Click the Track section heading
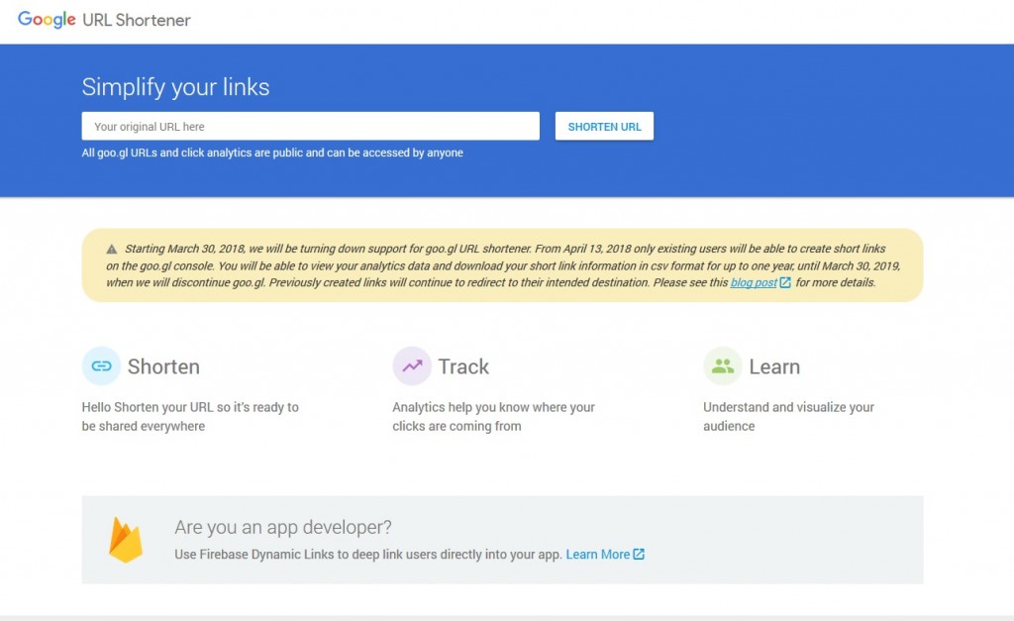 [x=463, y=366]
